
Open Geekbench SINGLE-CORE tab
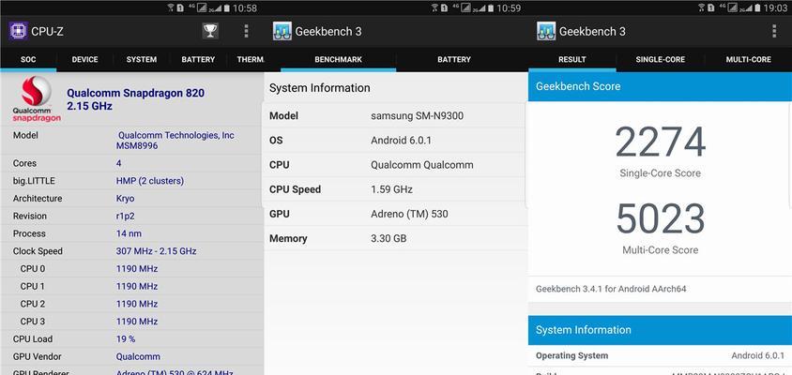[661, 60]
